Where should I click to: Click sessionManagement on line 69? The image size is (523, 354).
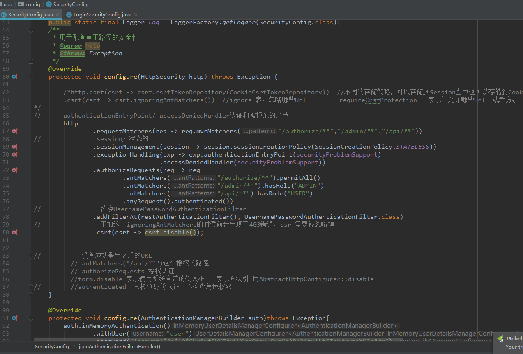(128, 147)
